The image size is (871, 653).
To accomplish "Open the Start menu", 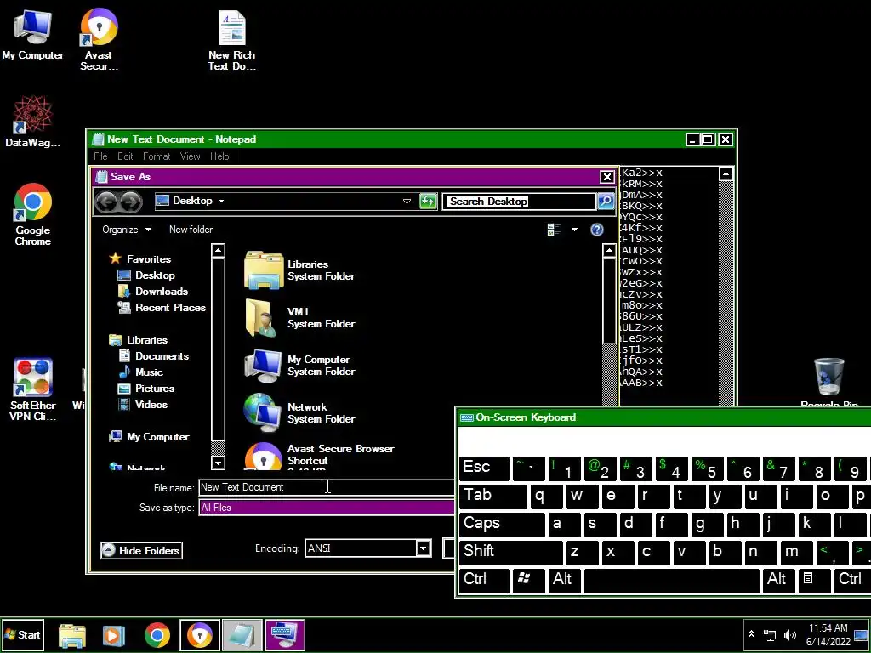I will pos(22,634).
